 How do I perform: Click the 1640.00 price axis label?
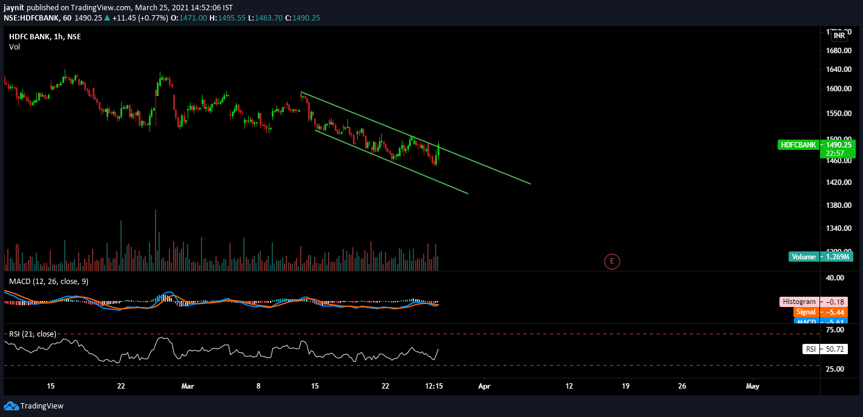click(839, 69)
